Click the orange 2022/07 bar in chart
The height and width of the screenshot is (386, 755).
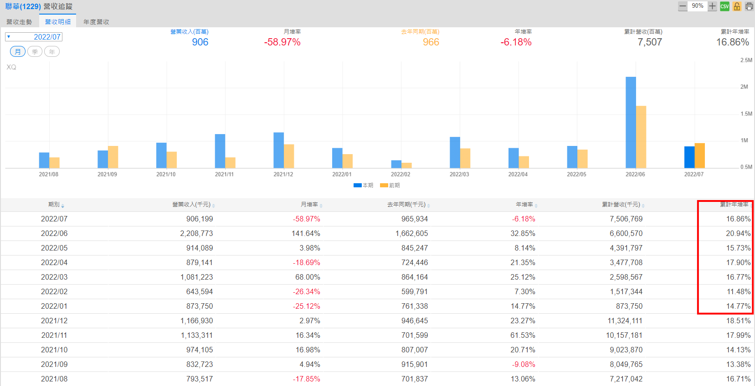[700, 155]
